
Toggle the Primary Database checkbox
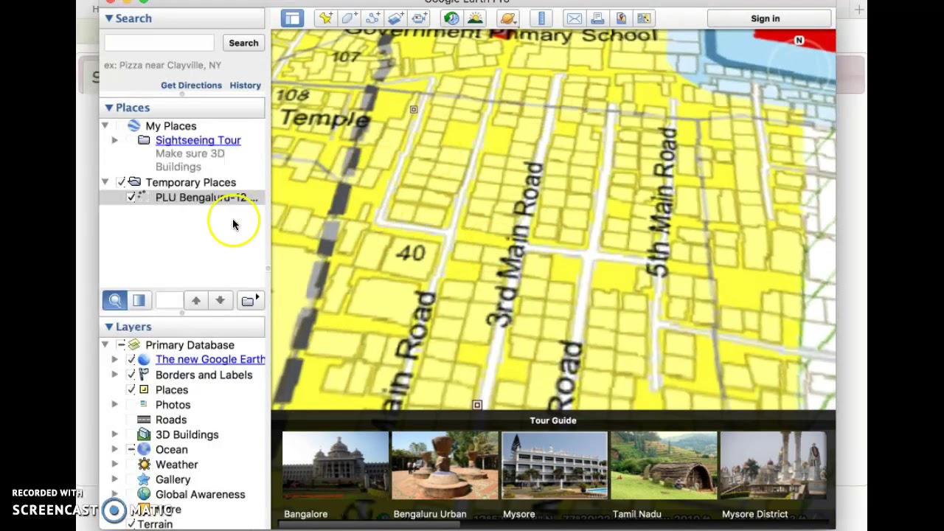121,344
